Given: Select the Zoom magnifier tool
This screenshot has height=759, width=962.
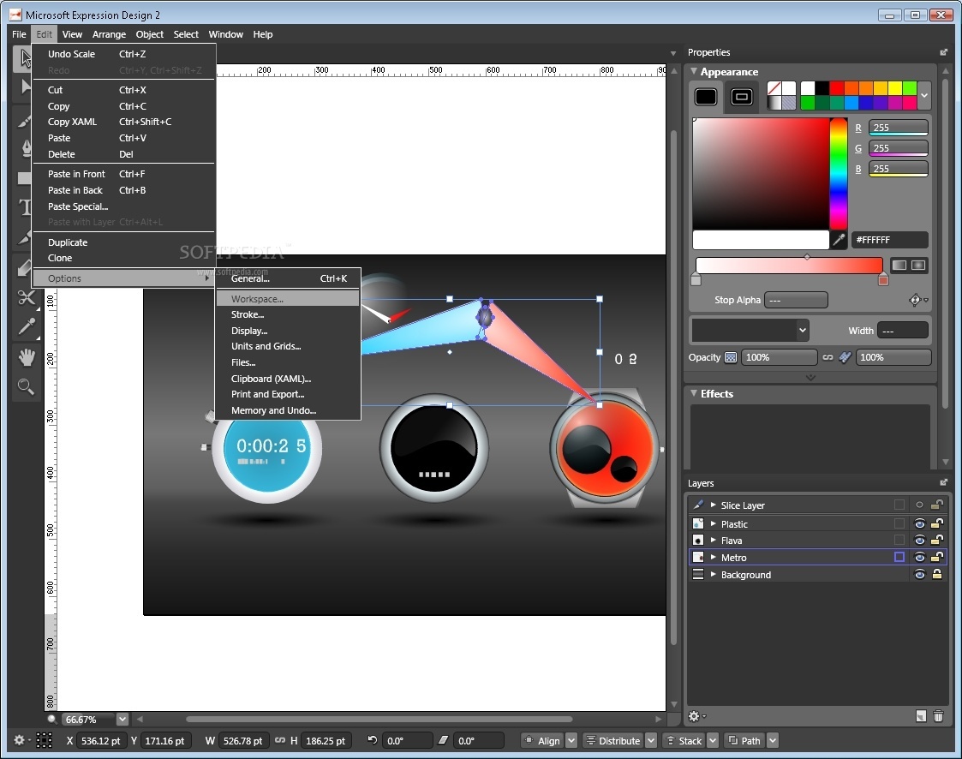Looking at the screenshot, I should (x=26, y=386).
